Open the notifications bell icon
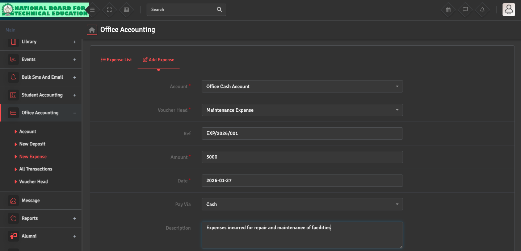521x251 pixels. coord(482,10)
